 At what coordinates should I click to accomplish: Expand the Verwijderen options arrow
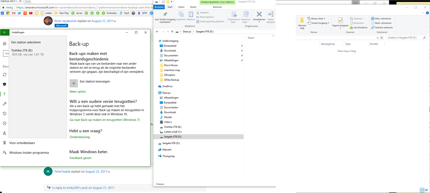(x=259, y=22)
